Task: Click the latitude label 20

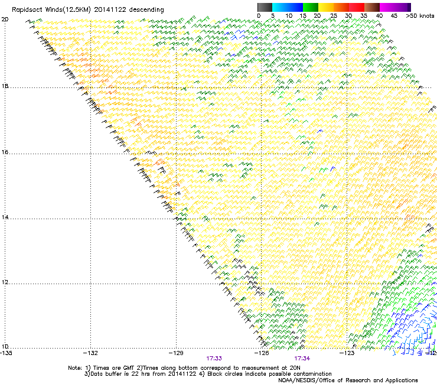Action: click(x=5, y=19)
